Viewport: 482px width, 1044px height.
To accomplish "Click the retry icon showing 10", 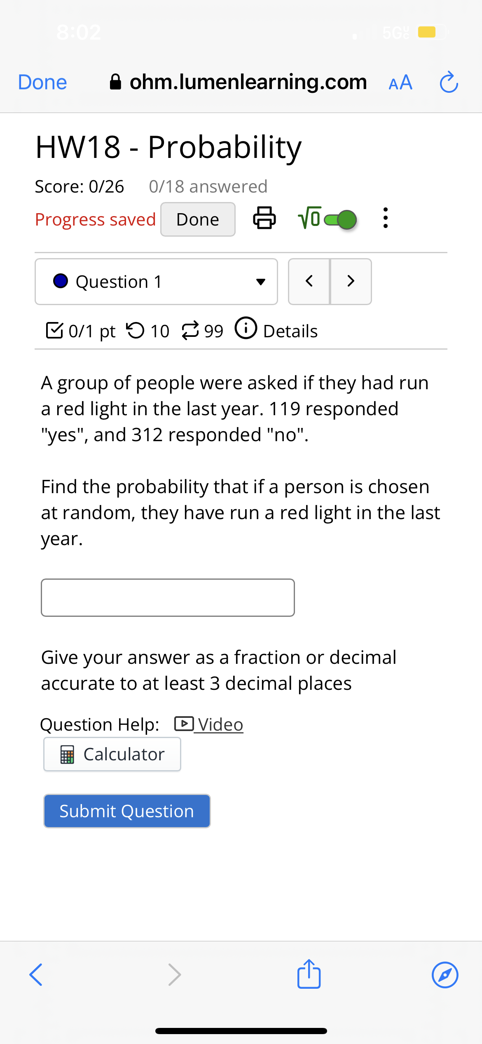I will 136,329.
